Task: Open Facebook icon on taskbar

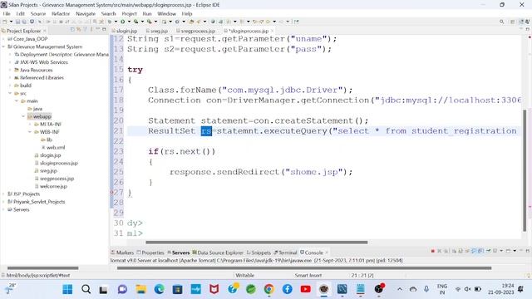Action: (288, 289)
